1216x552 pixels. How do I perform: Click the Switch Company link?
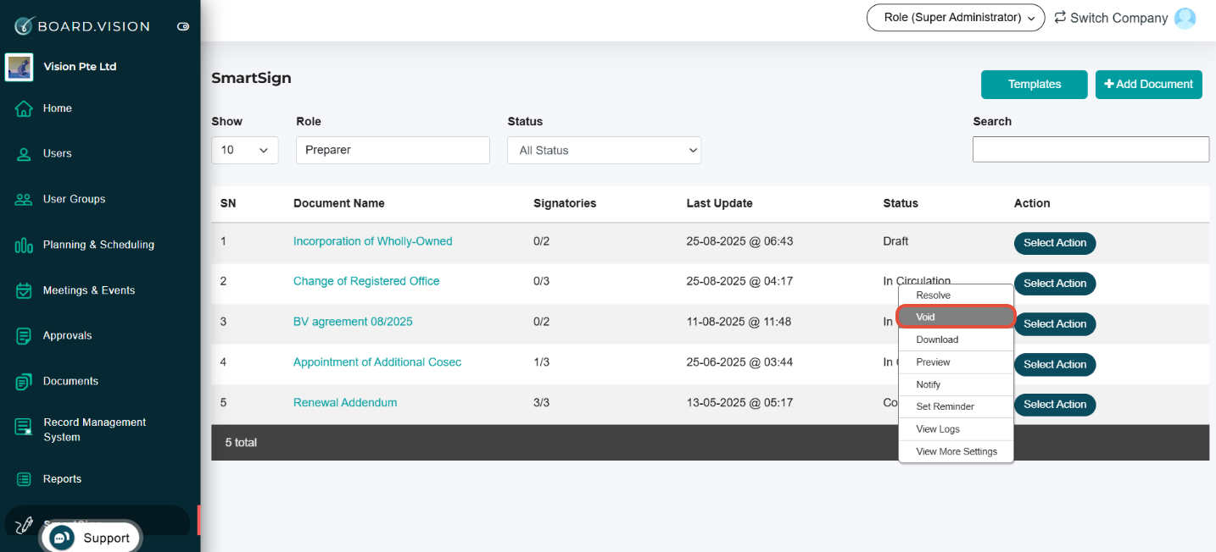tap(1119, 18)
